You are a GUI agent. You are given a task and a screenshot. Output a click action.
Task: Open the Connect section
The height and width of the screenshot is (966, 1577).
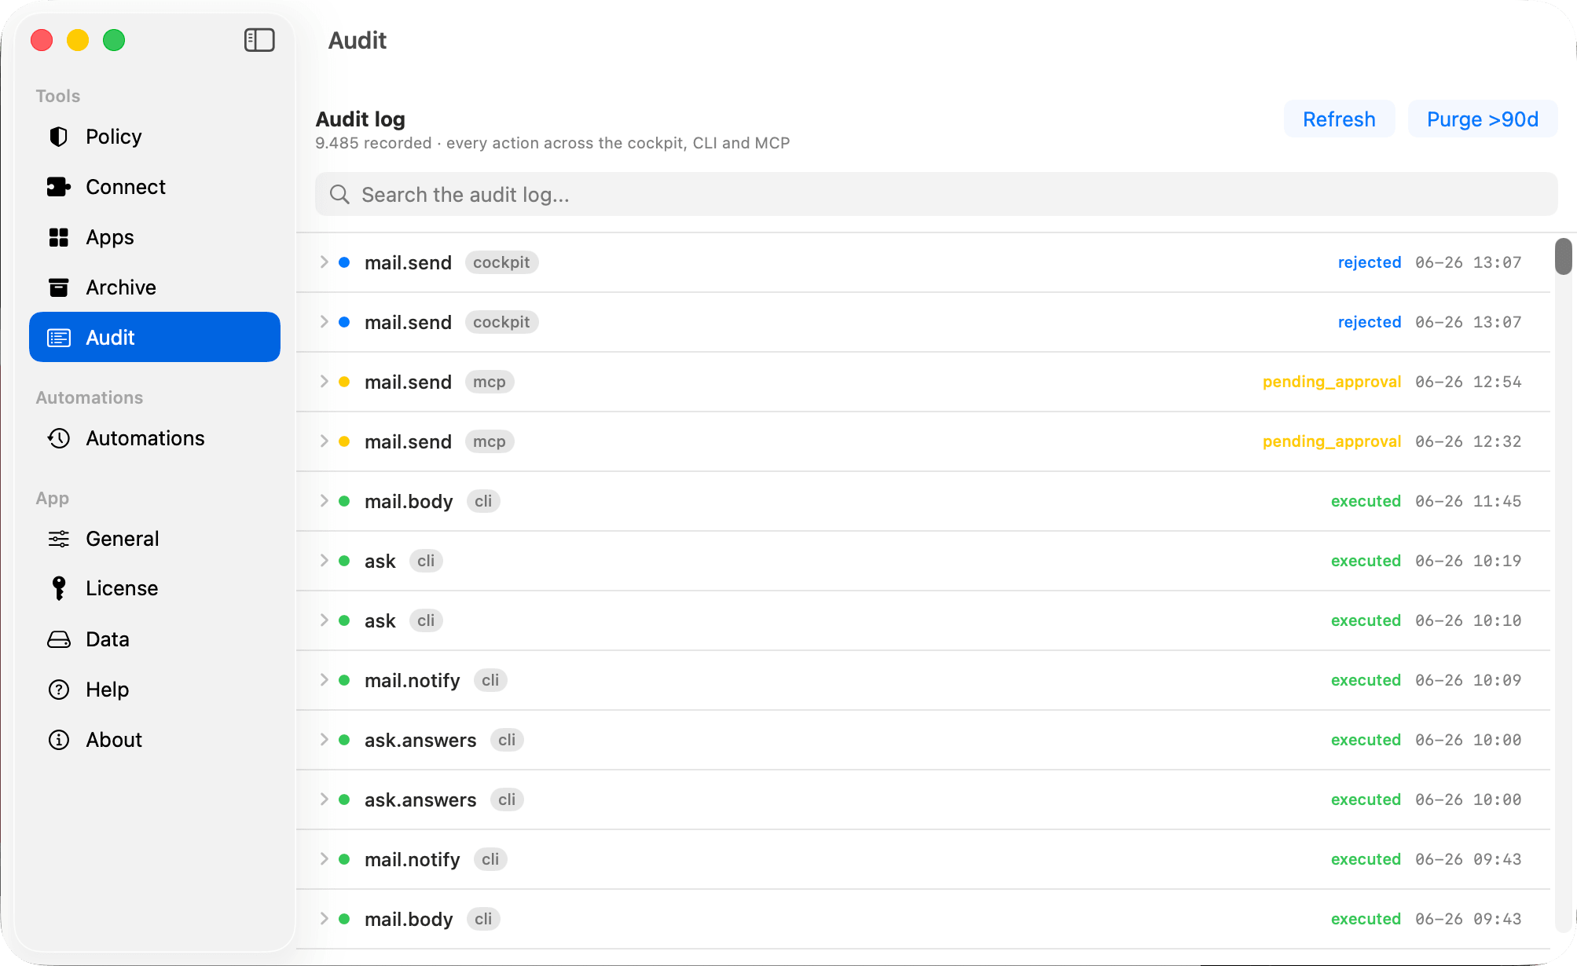[155, 187]
